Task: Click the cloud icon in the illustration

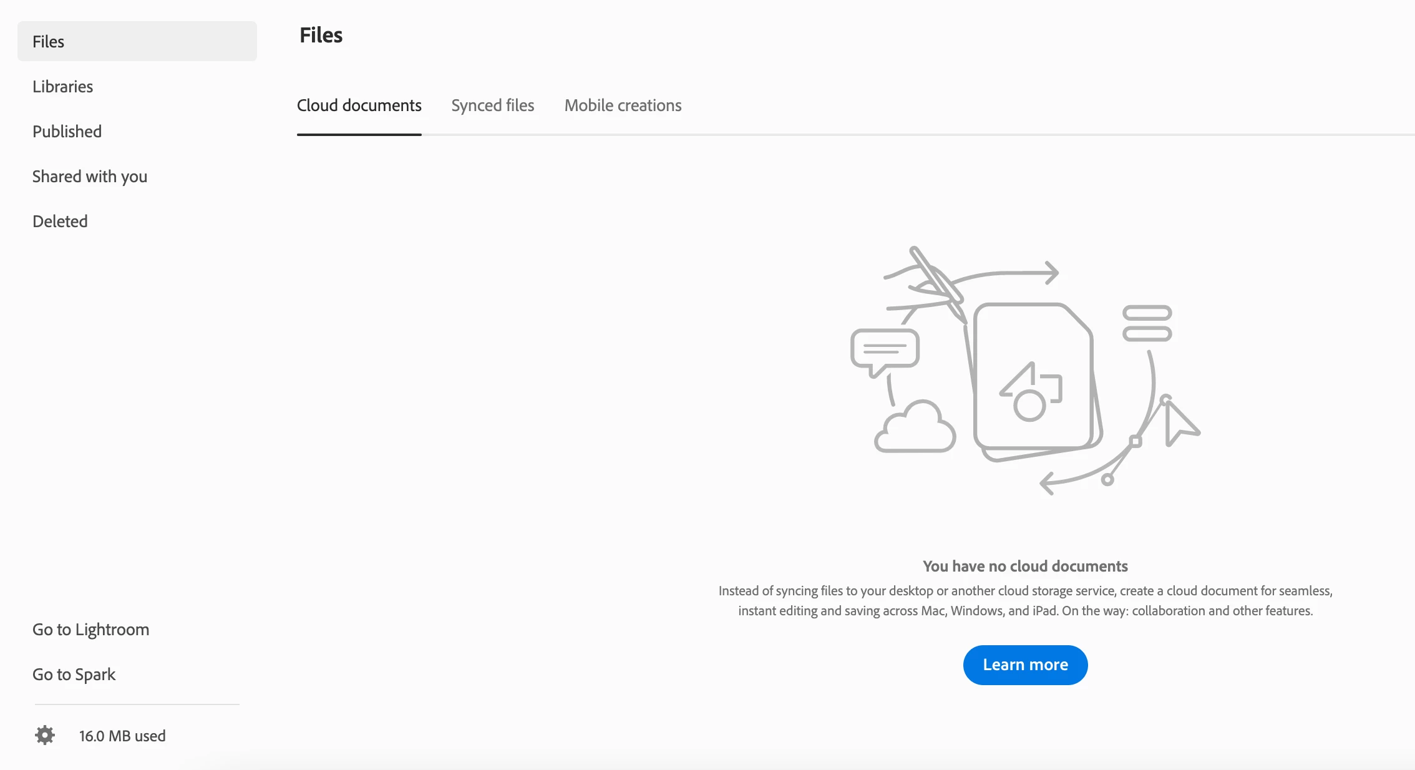Action: coord(915,428)
